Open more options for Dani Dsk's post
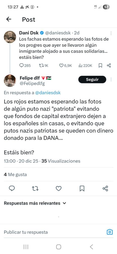 click(111, 33)
